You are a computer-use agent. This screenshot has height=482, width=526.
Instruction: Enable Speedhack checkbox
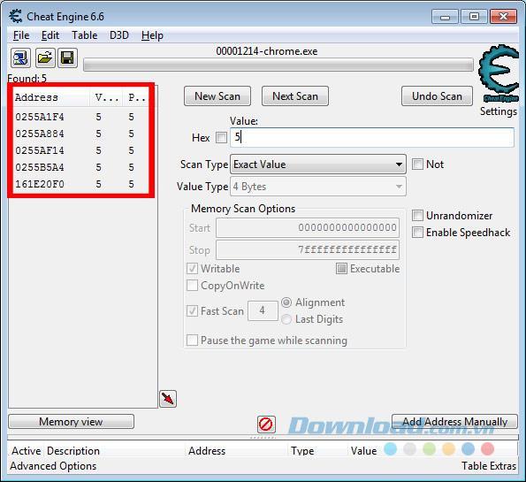(417, 233)
